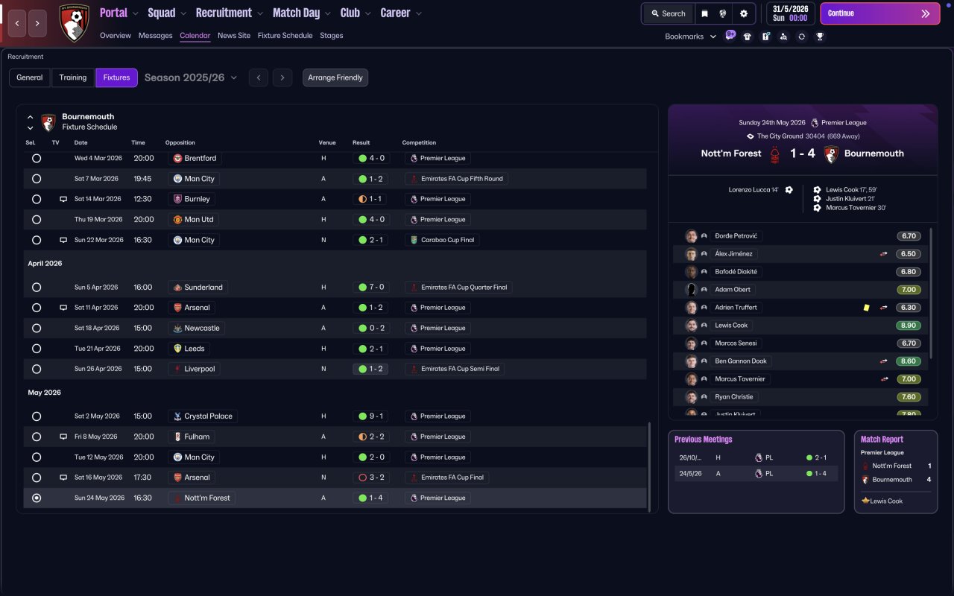The height and width of the screenshot is (596, 954).
Task: Go to the next season with the right arrow
Action: pyautogui.click(x=282, y=77)
